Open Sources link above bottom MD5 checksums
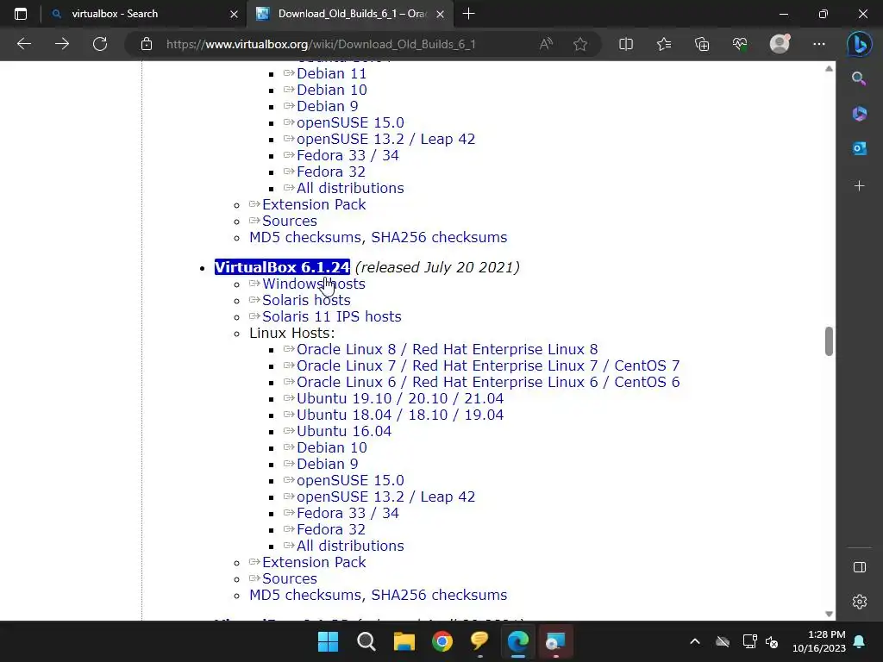This screenshot has width=883, height=662. [x=290, y=578]
